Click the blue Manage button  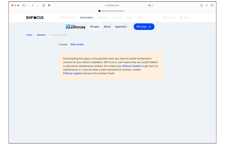click(x=144, y=27)
